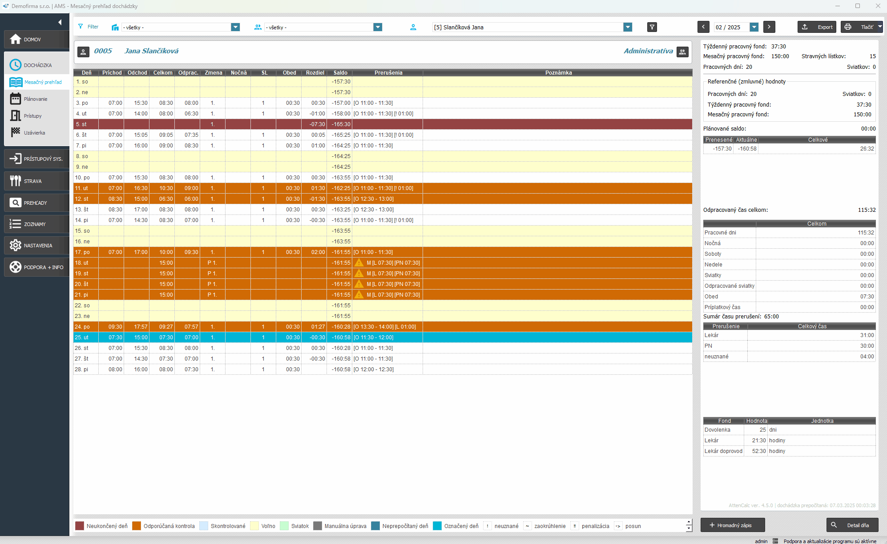Click the employee group icon near Administratíva

point(682,52)
